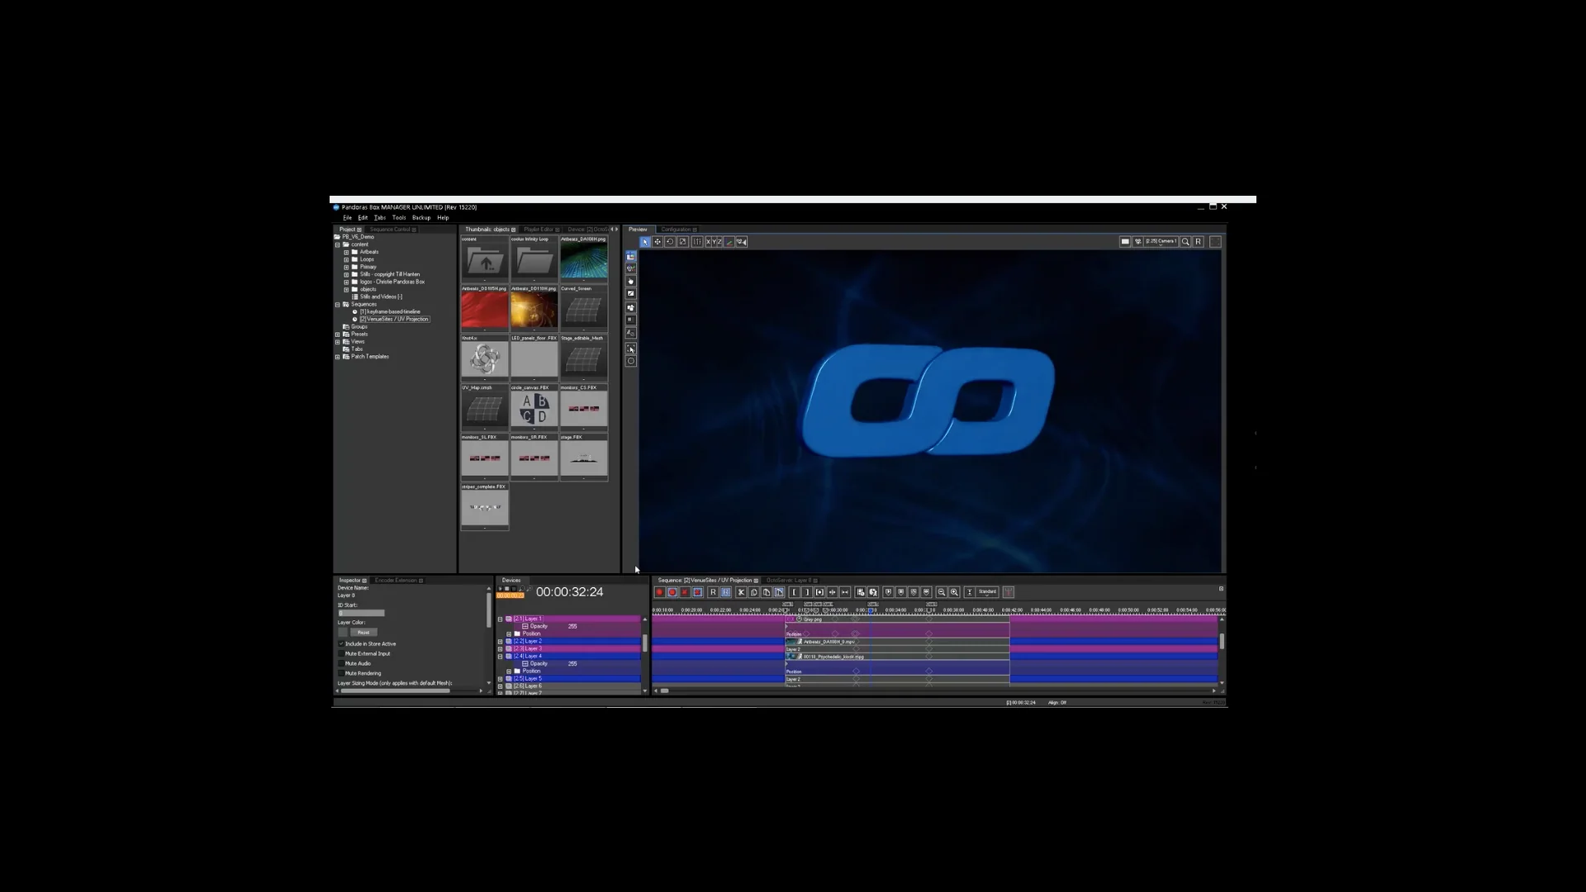Screen dimensions: 1586x892
Task: Zoom in the timeline
Action: click(x=954, y=592)
